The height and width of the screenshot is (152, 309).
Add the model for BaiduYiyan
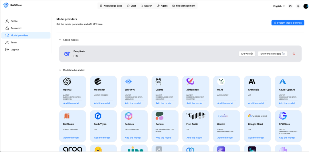pyautogui.click(x=102, y=138)
